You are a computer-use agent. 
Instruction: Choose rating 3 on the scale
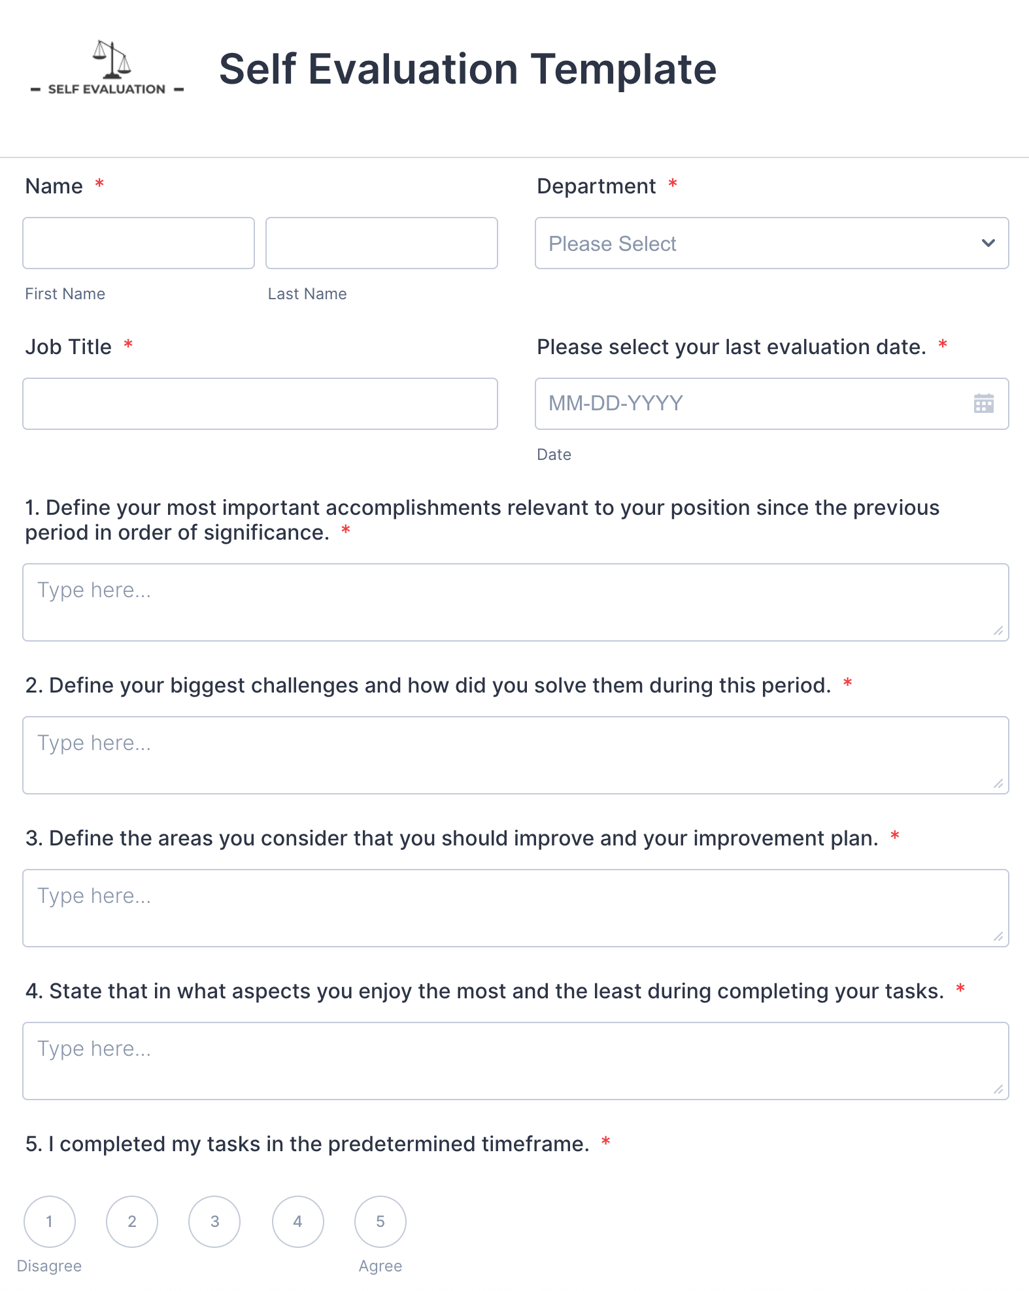coord(214,1221)
